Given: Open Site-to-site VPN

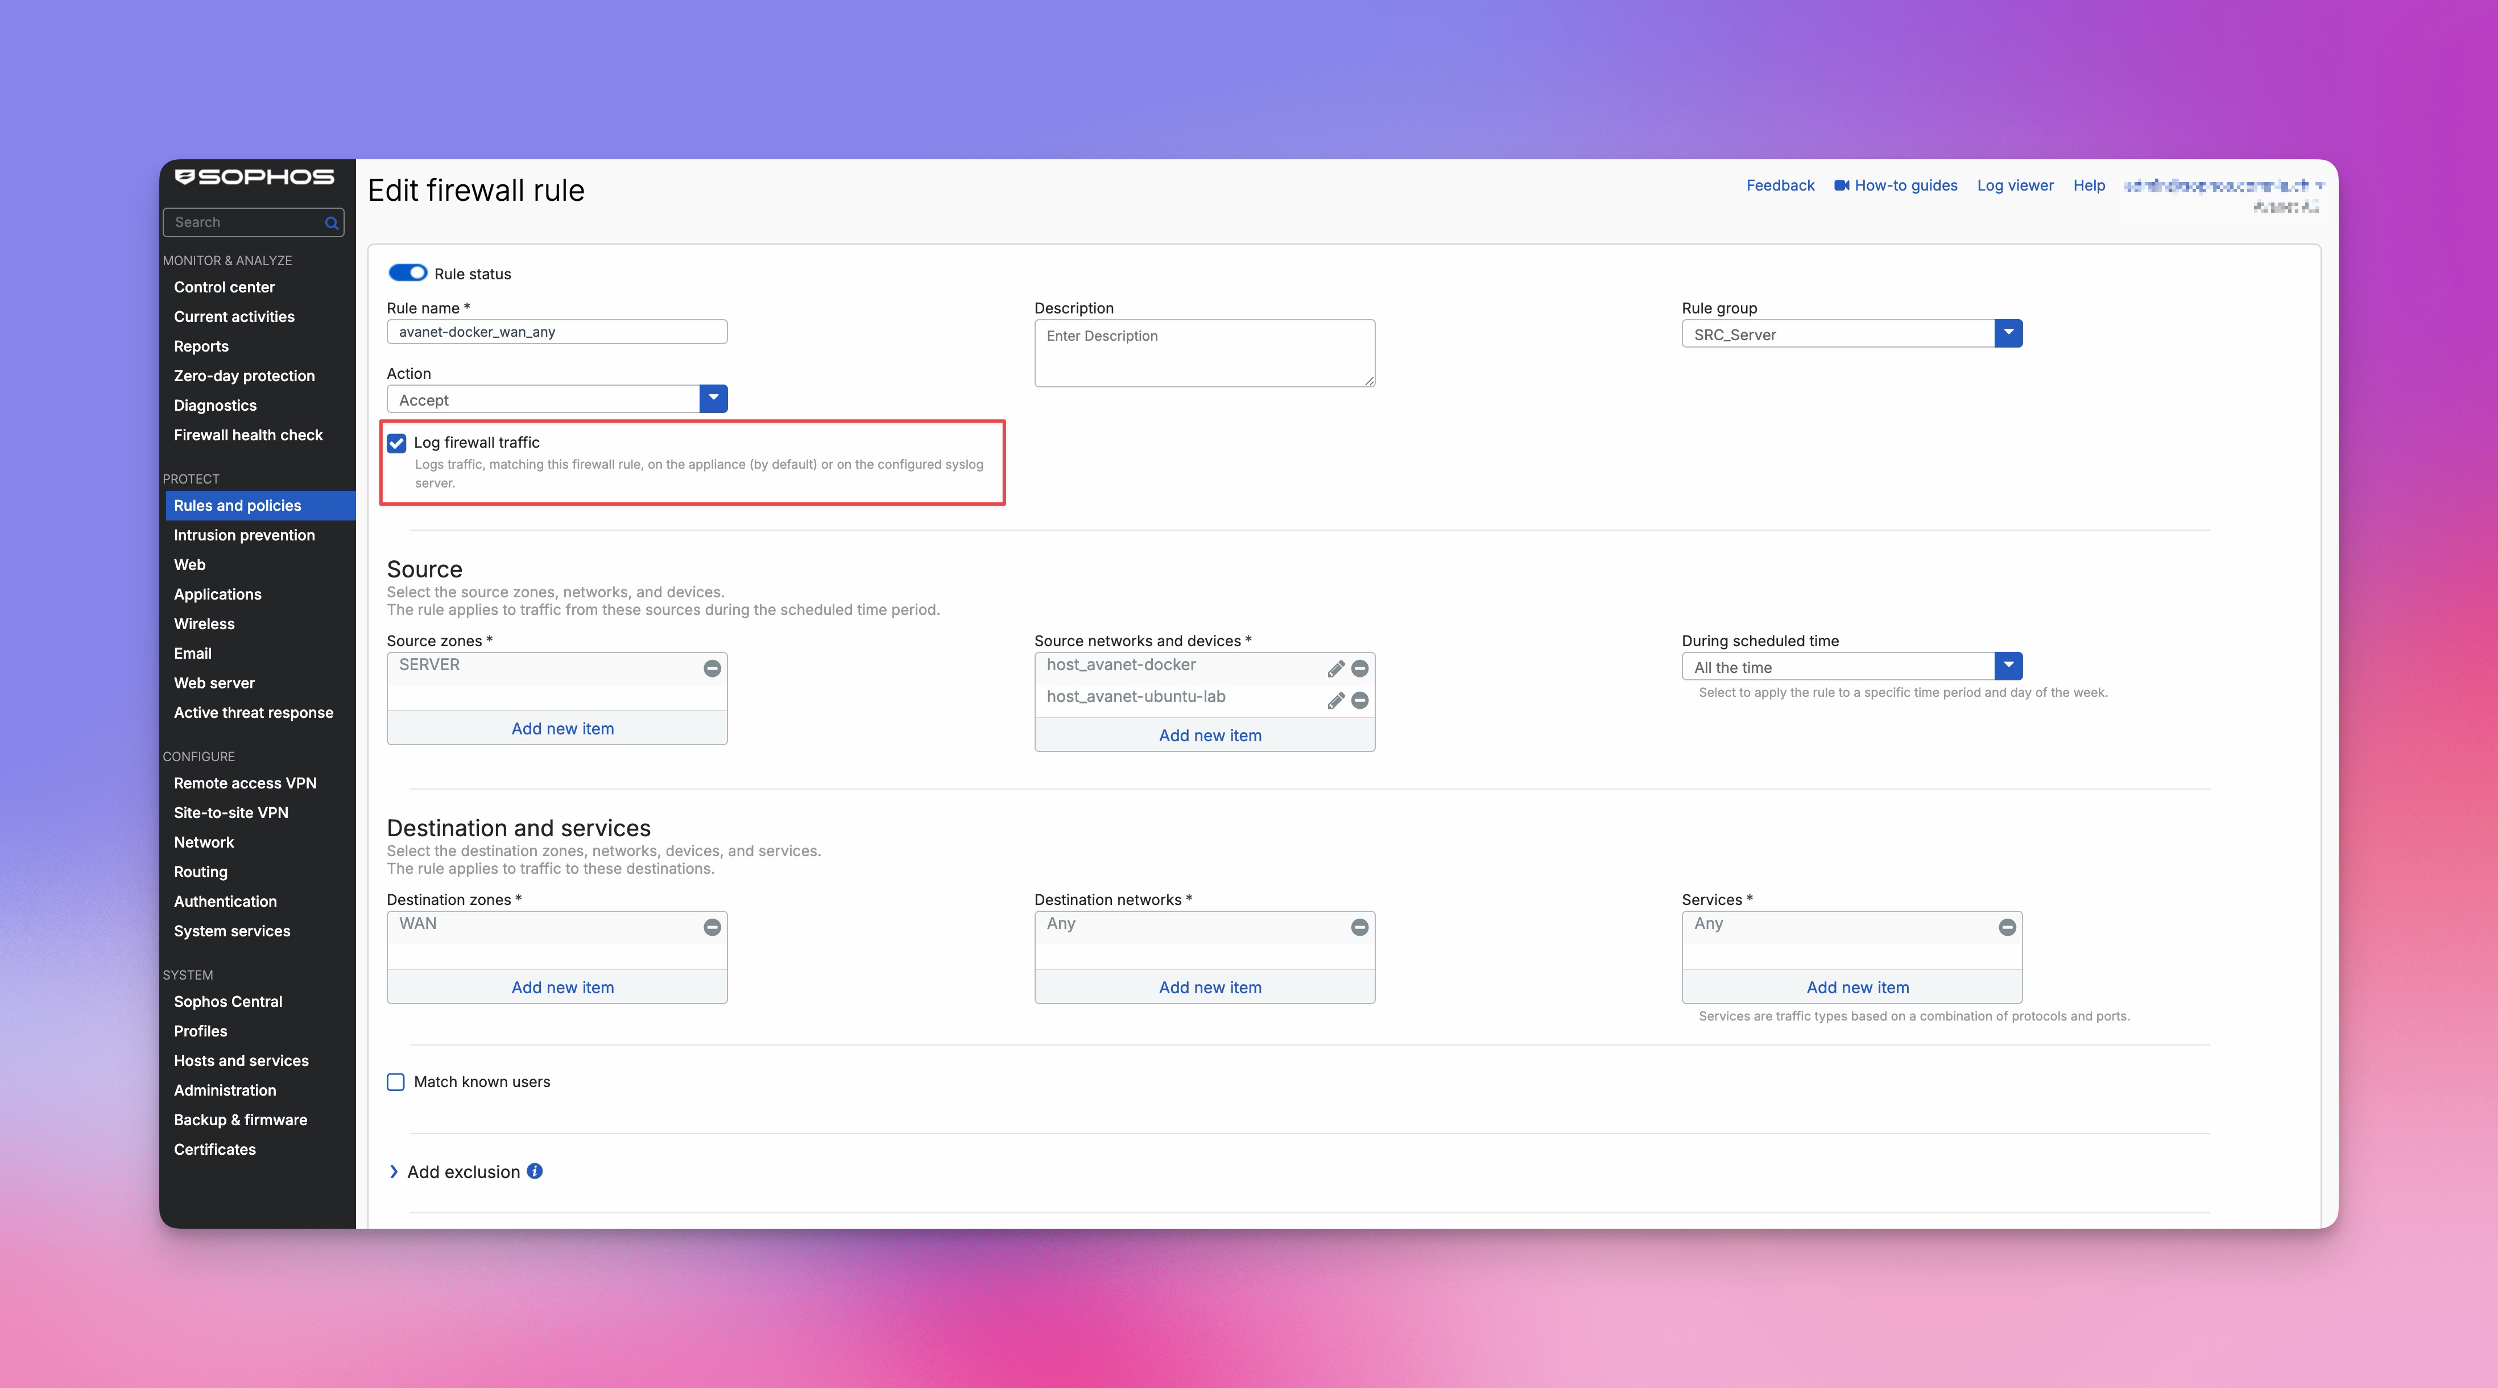Looking at the screenshot, I should (x=231, y=812).
